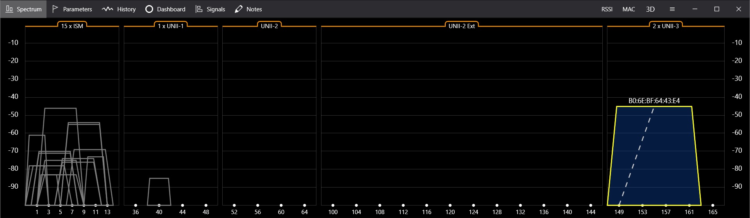Toggle RSSI label display
750x218 pixels.
(607, 9)
